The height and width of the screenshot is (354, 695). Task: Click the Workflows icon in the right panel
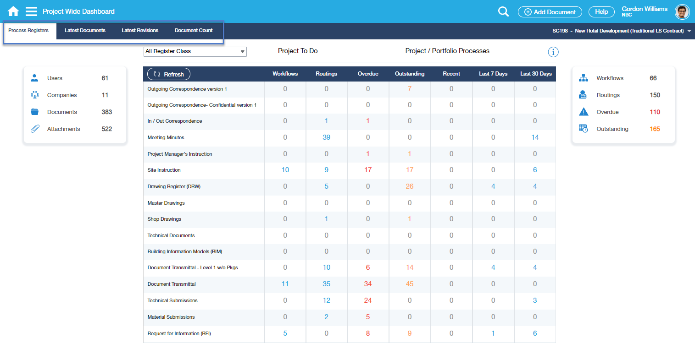point(584,78)
